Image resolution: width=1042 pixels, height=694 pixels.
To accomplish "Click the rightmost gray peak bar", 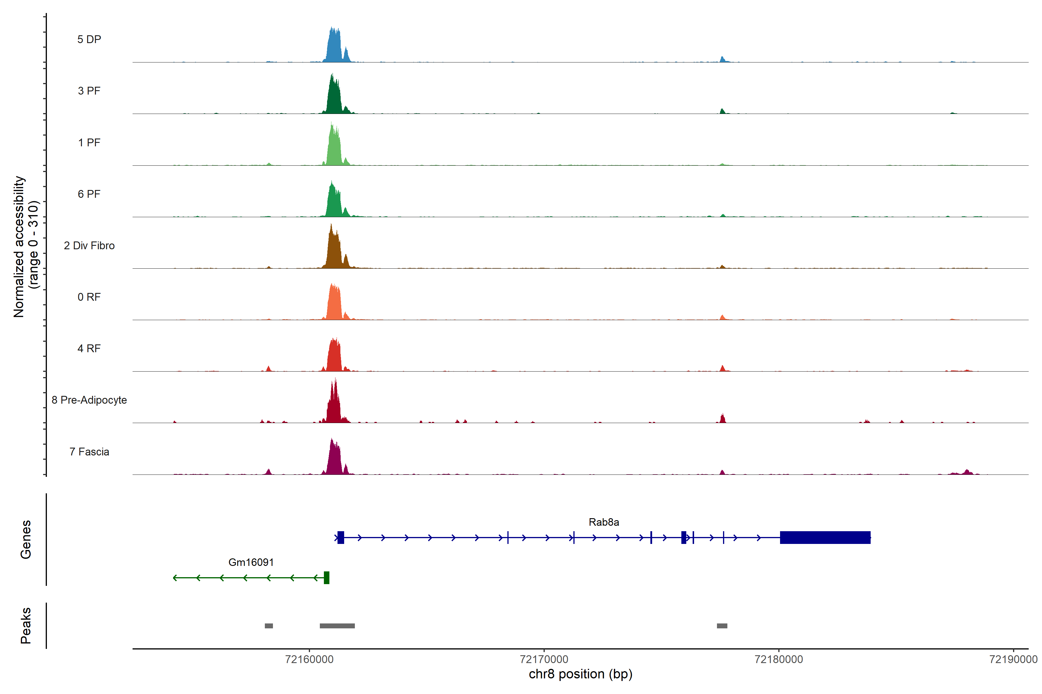I will [x=722, y=626].
